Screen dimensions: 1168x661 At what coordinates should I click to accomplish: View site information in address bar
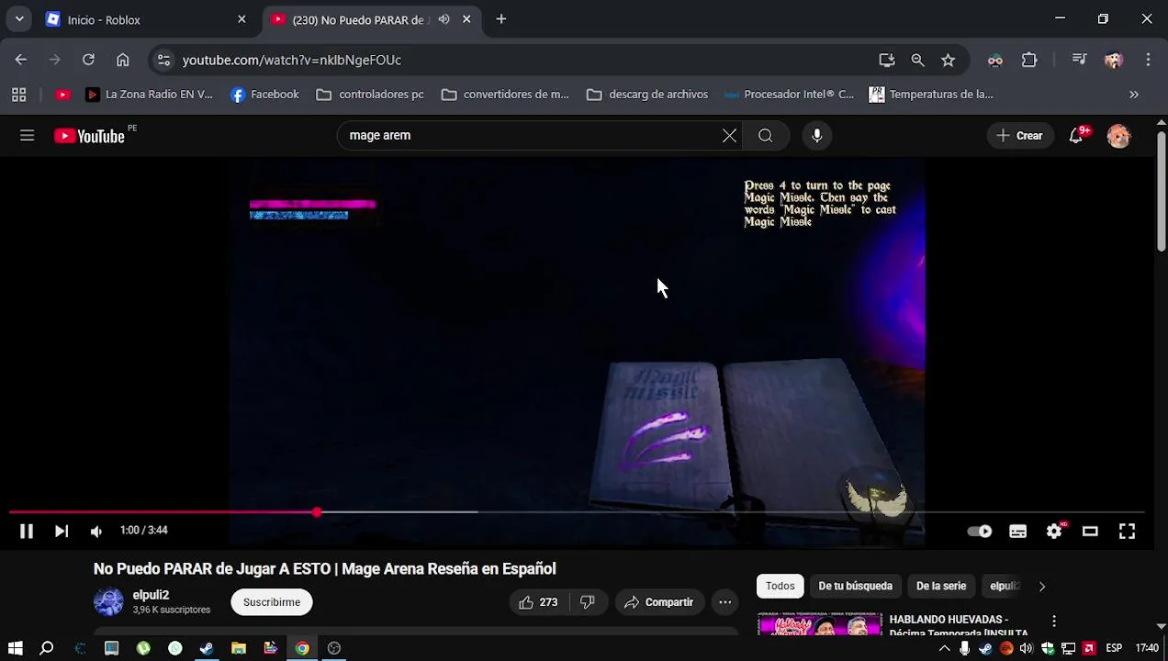coord(163,60)
